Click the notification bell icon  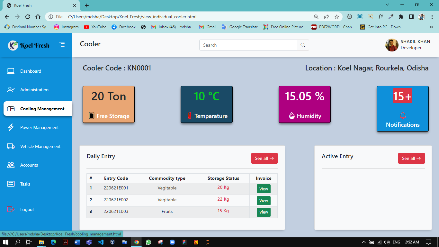[x=403, y=115]
